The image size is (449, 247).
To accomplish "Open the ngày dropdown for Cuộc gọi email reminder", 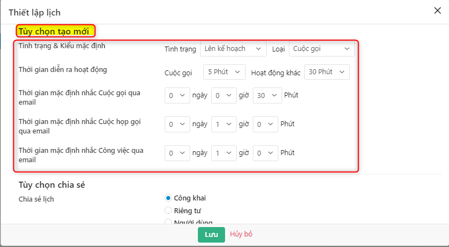I will [177, 95].
